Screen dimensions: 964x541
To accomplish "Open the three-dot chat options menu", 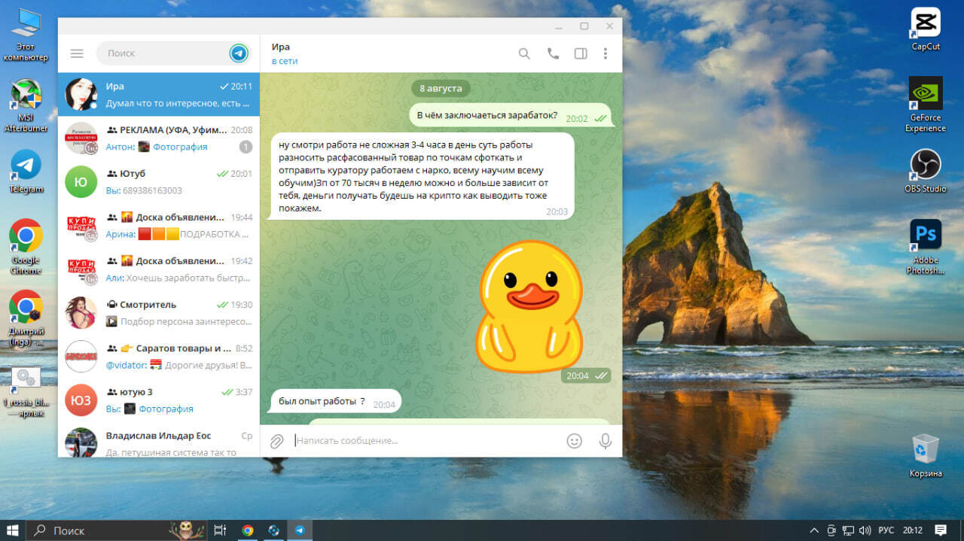I will tap(605, 53).
